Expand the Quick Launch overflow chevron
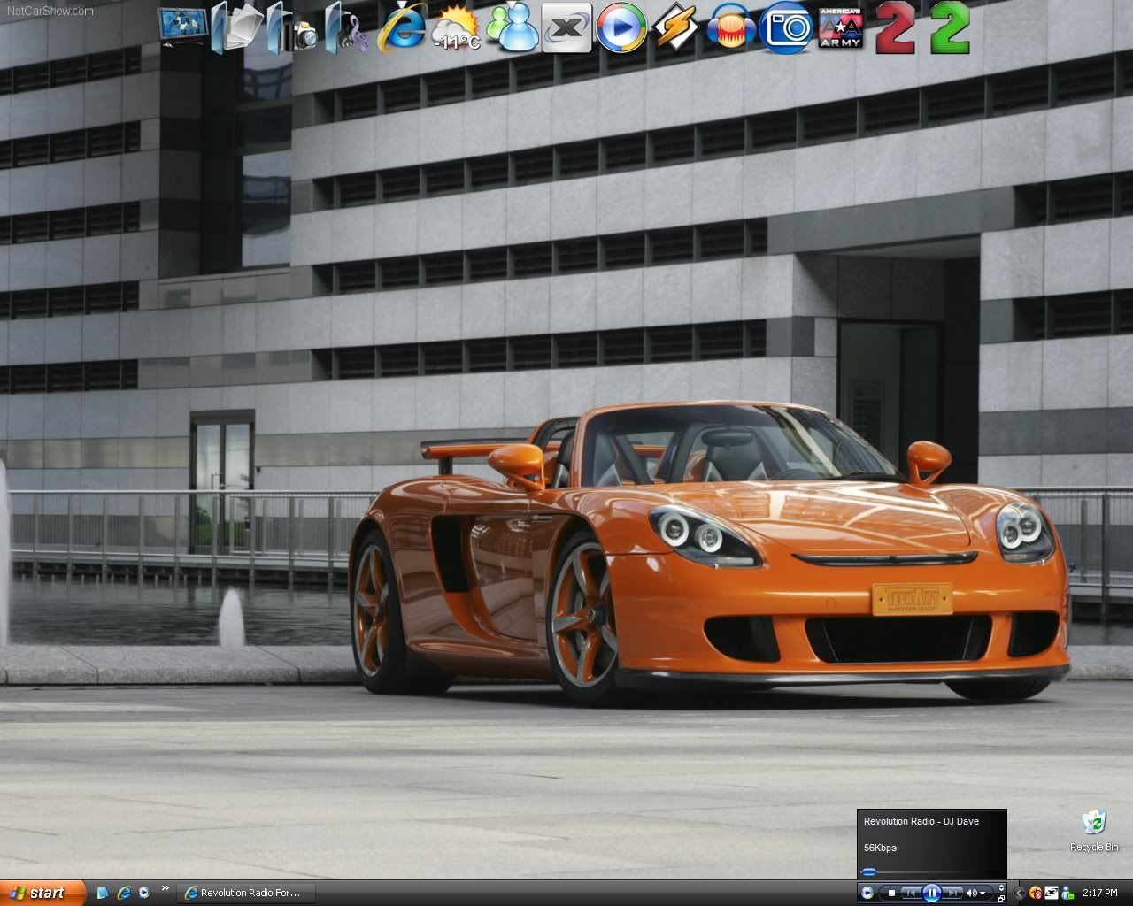Image resolution: width=1133 pixels, height=906 pixels. [165, 889]
